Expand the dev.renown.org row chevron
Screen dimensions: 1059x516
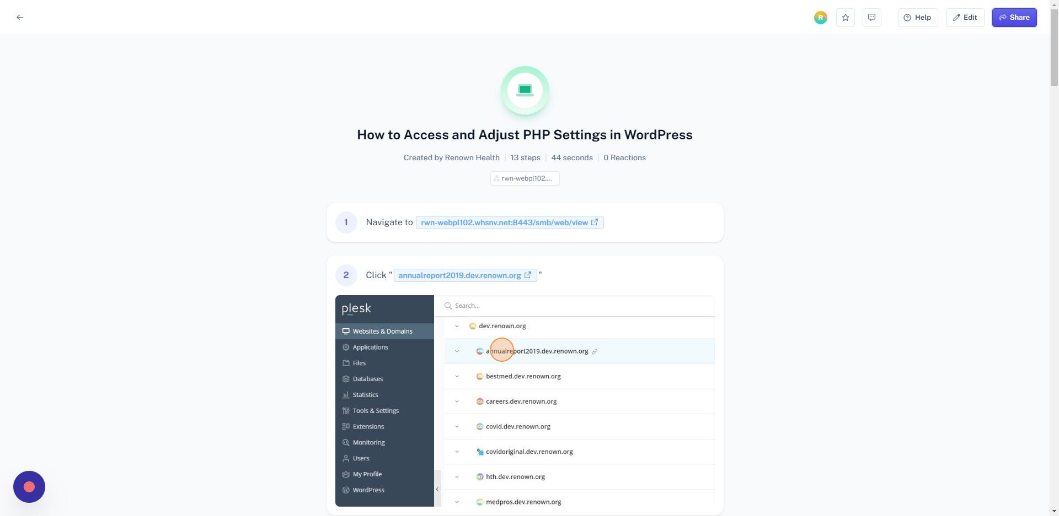click(x=457, y=326)
